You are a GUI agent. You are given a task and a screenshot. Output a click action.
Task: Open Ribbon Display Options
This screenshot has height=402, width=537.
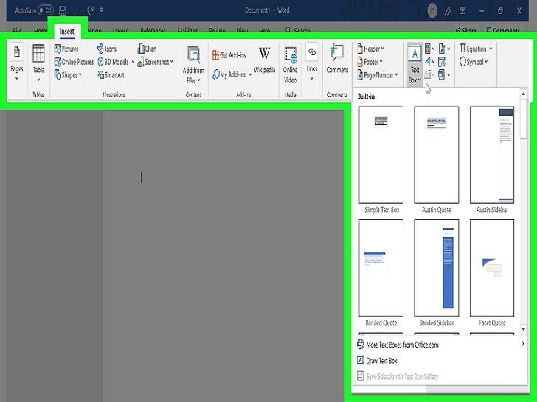point(462,10)
